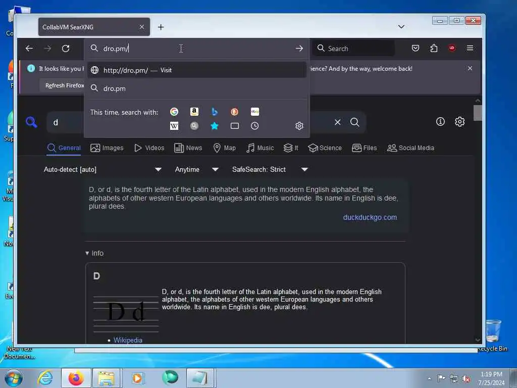
Task: Switch to the Social Media category tab
Action: tap(410, 148)
